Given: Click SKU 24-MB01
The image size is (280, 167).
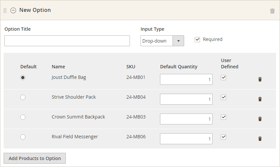Looking at the screenshot, I should pyautogui.click(x=136, y=77).
